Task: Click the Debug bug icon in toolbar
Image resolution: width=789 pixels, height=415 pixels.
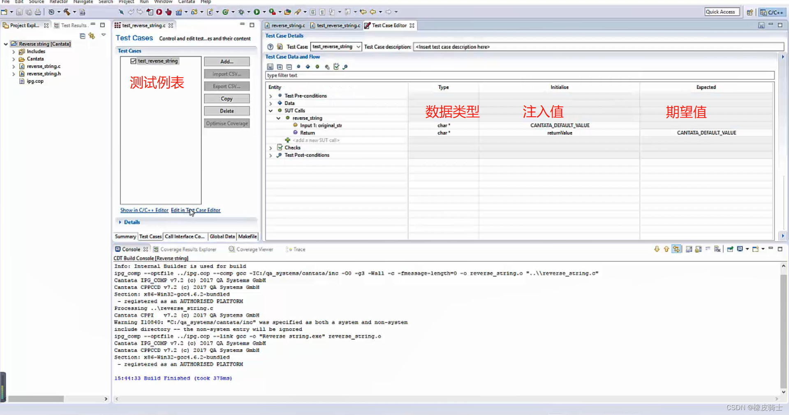Action: pyautogui.click(x=241, y=12)
